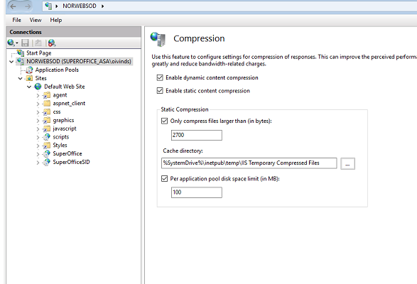417x284 pixels.
Task: Click the cache directory browse button
Action: pos(347,163)
